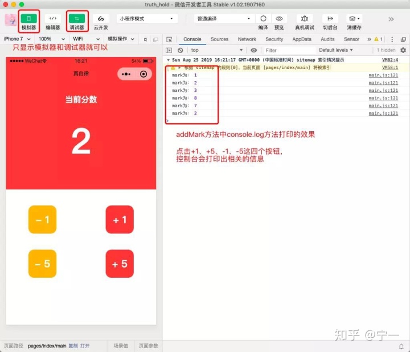
Task: Tap the red +1 button
Action: coord(120,220)
